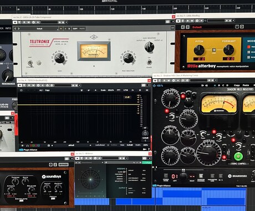Click the BYPASS button in the Soundtoys plugin
The width and height of the screenshot is (255, 211).
click(x=63, y=164)
